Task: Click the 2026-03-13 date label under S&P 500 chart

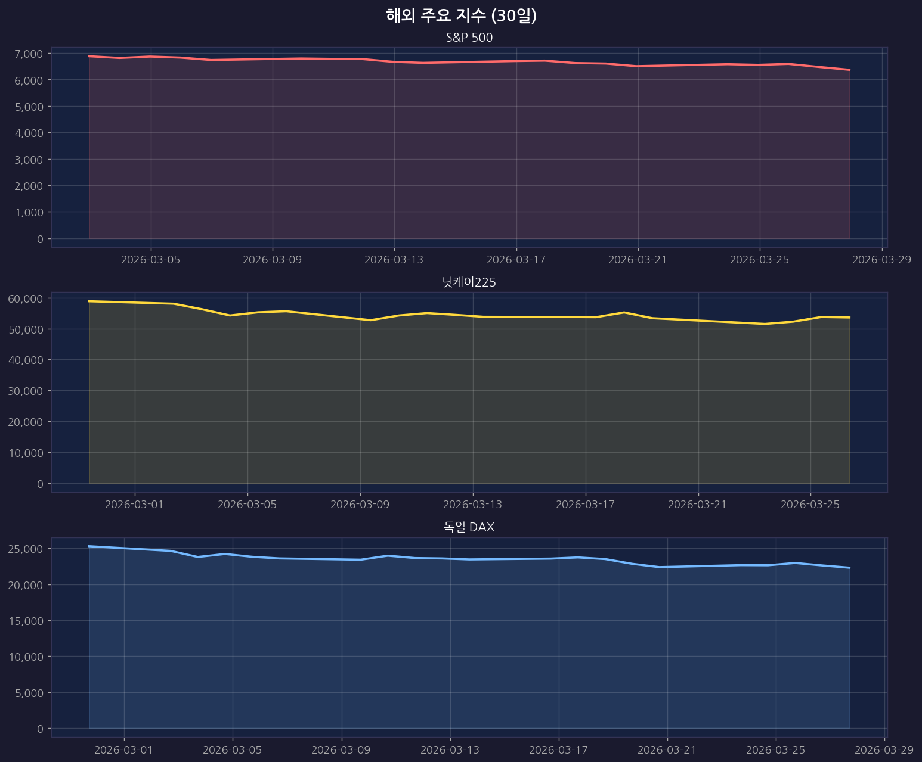Action: click(x=394, y=260)
